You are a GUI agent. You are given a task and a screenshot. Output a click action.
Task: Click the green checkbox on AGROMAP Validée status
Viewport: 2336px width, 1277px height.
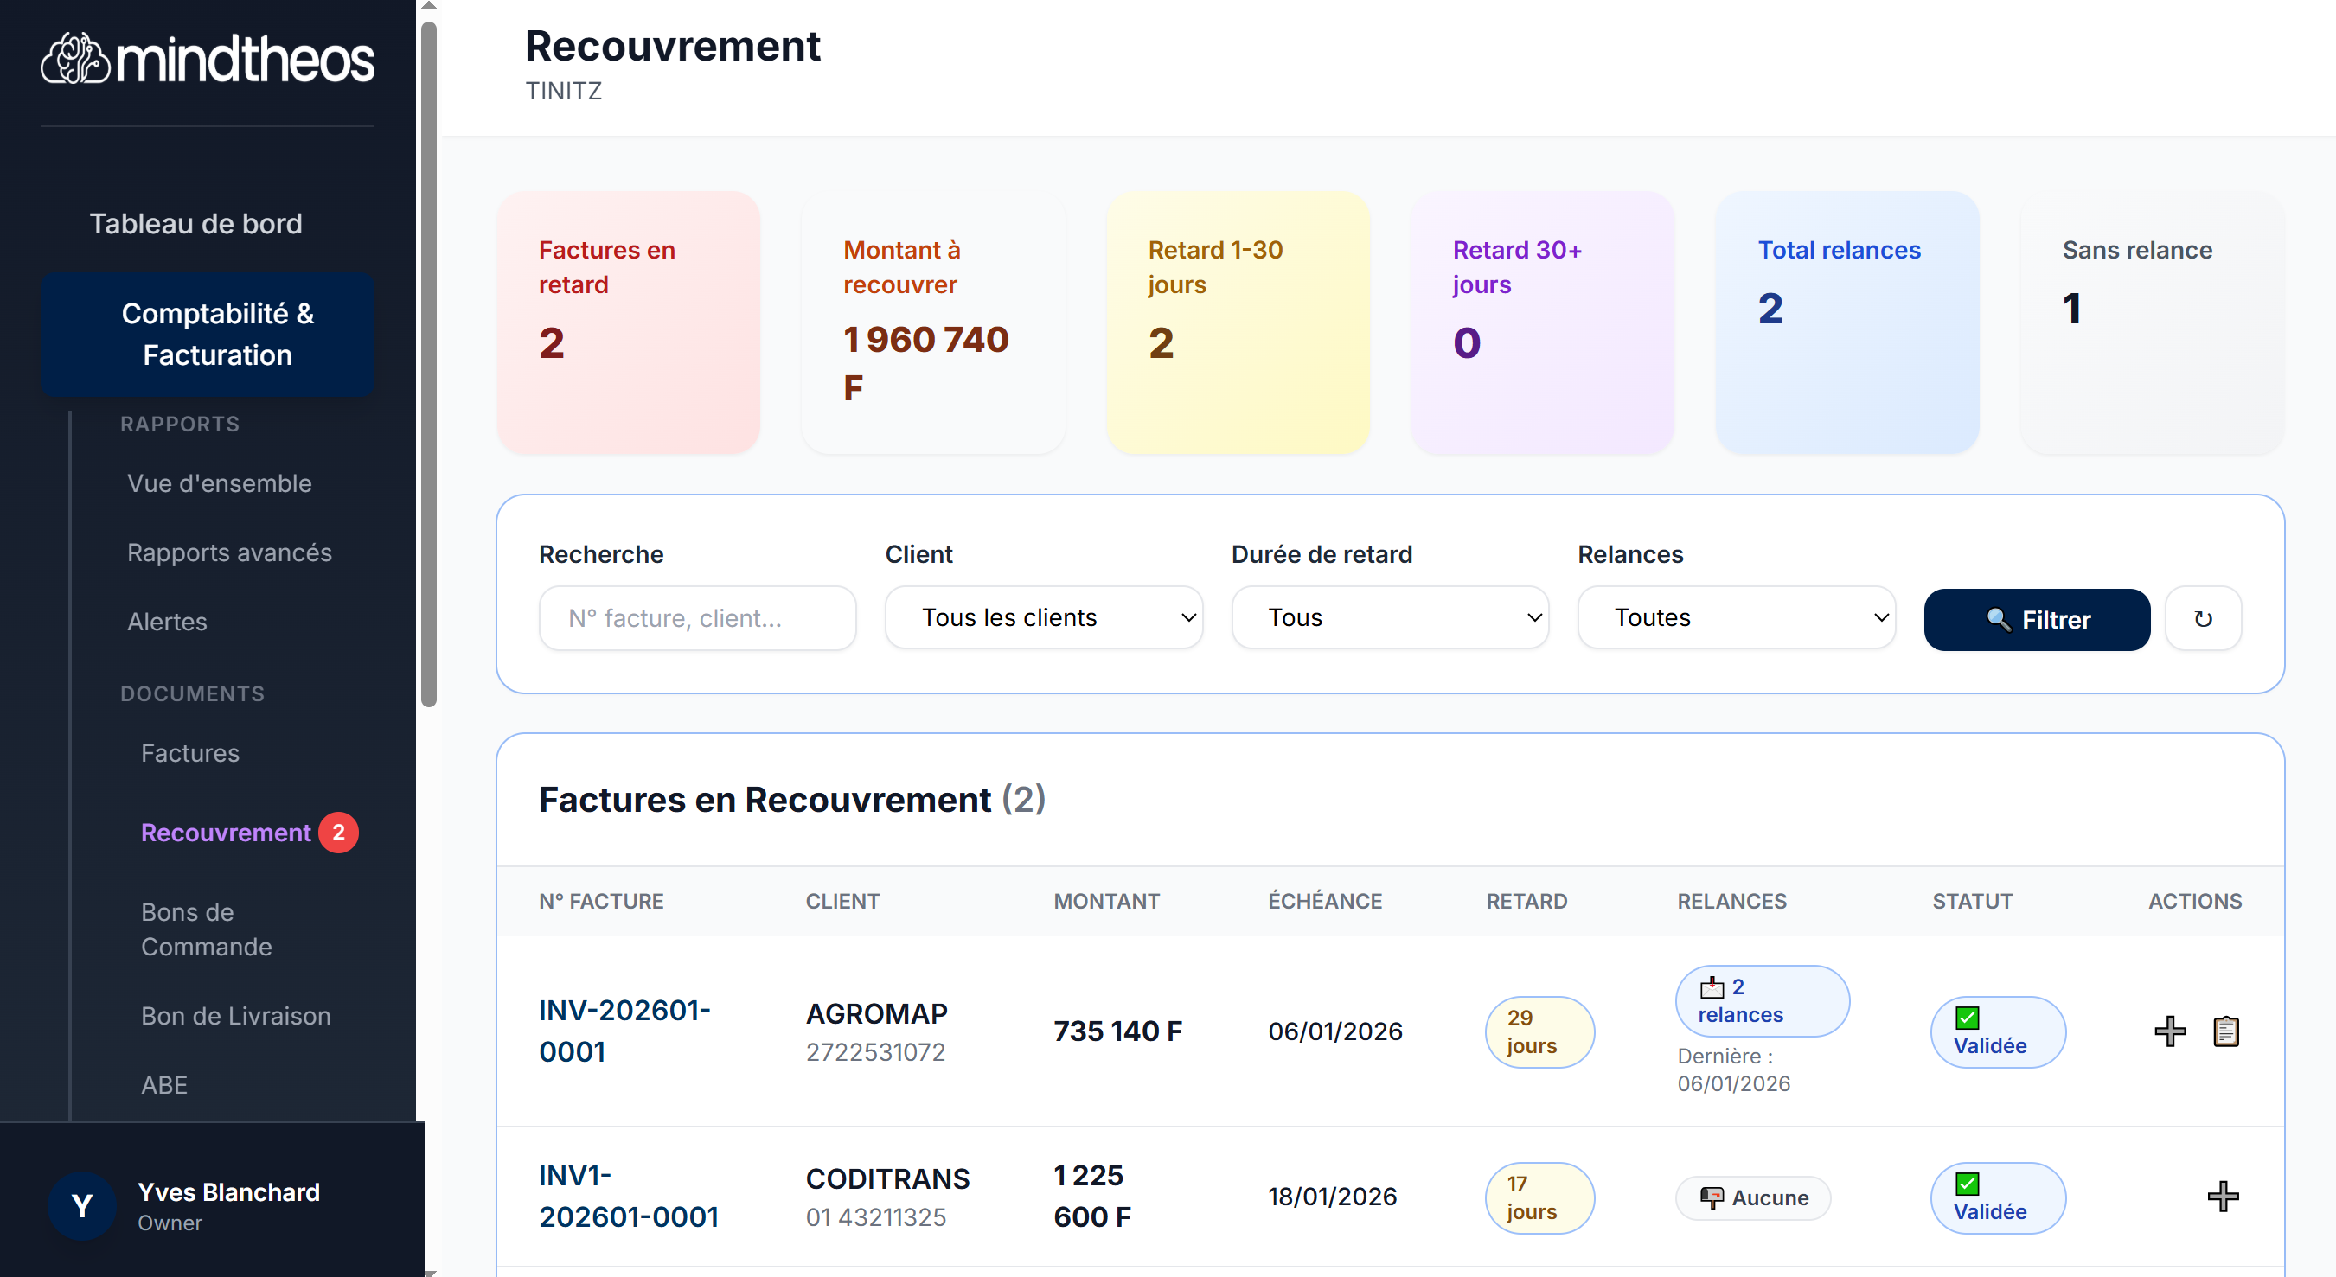click(x=1967, y=1018)
